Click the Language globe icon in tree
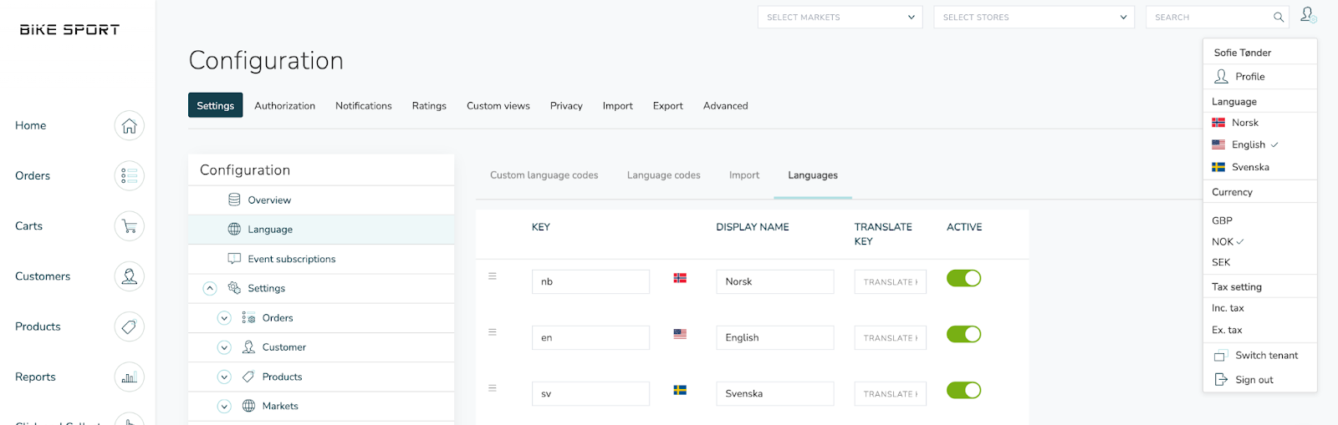This screenshot has width=1338, height=425. click(x=234, y=229)
